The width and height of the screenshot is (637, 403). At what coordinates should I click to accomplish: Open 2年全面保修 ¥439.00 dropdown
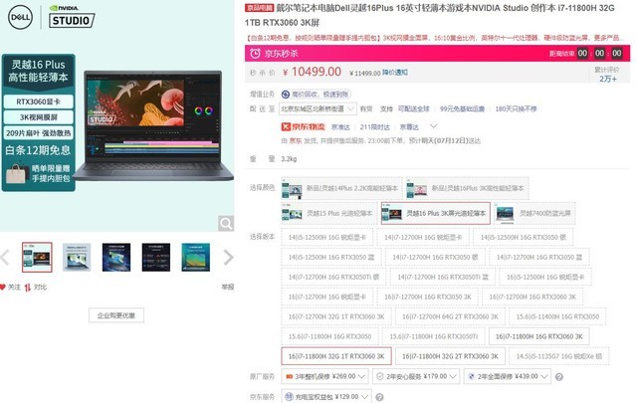[508, 376]
